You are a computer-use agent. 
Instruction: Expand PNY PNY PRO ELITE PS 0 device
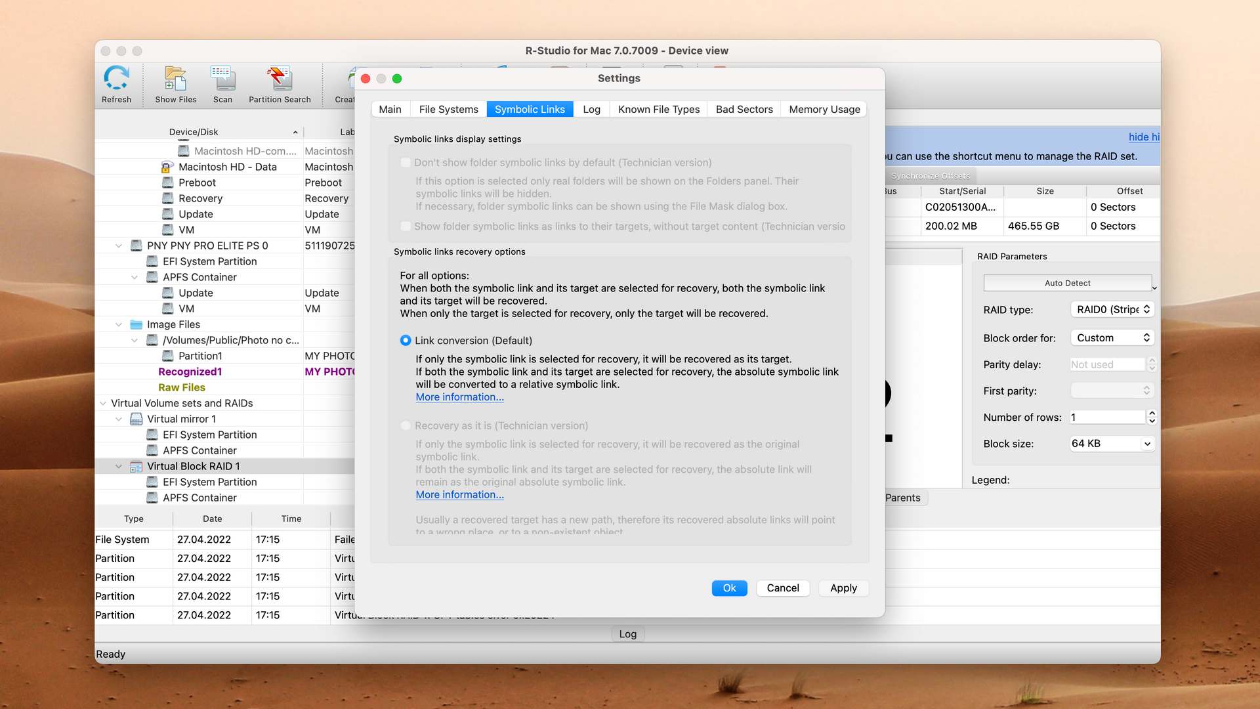[x=117, y=245]
